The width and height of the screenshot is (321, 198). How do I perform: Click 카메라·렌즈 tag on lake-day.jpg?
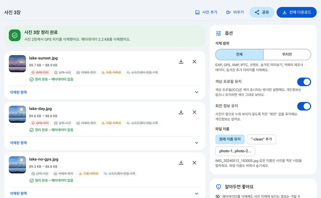click(x=86, y=123)
